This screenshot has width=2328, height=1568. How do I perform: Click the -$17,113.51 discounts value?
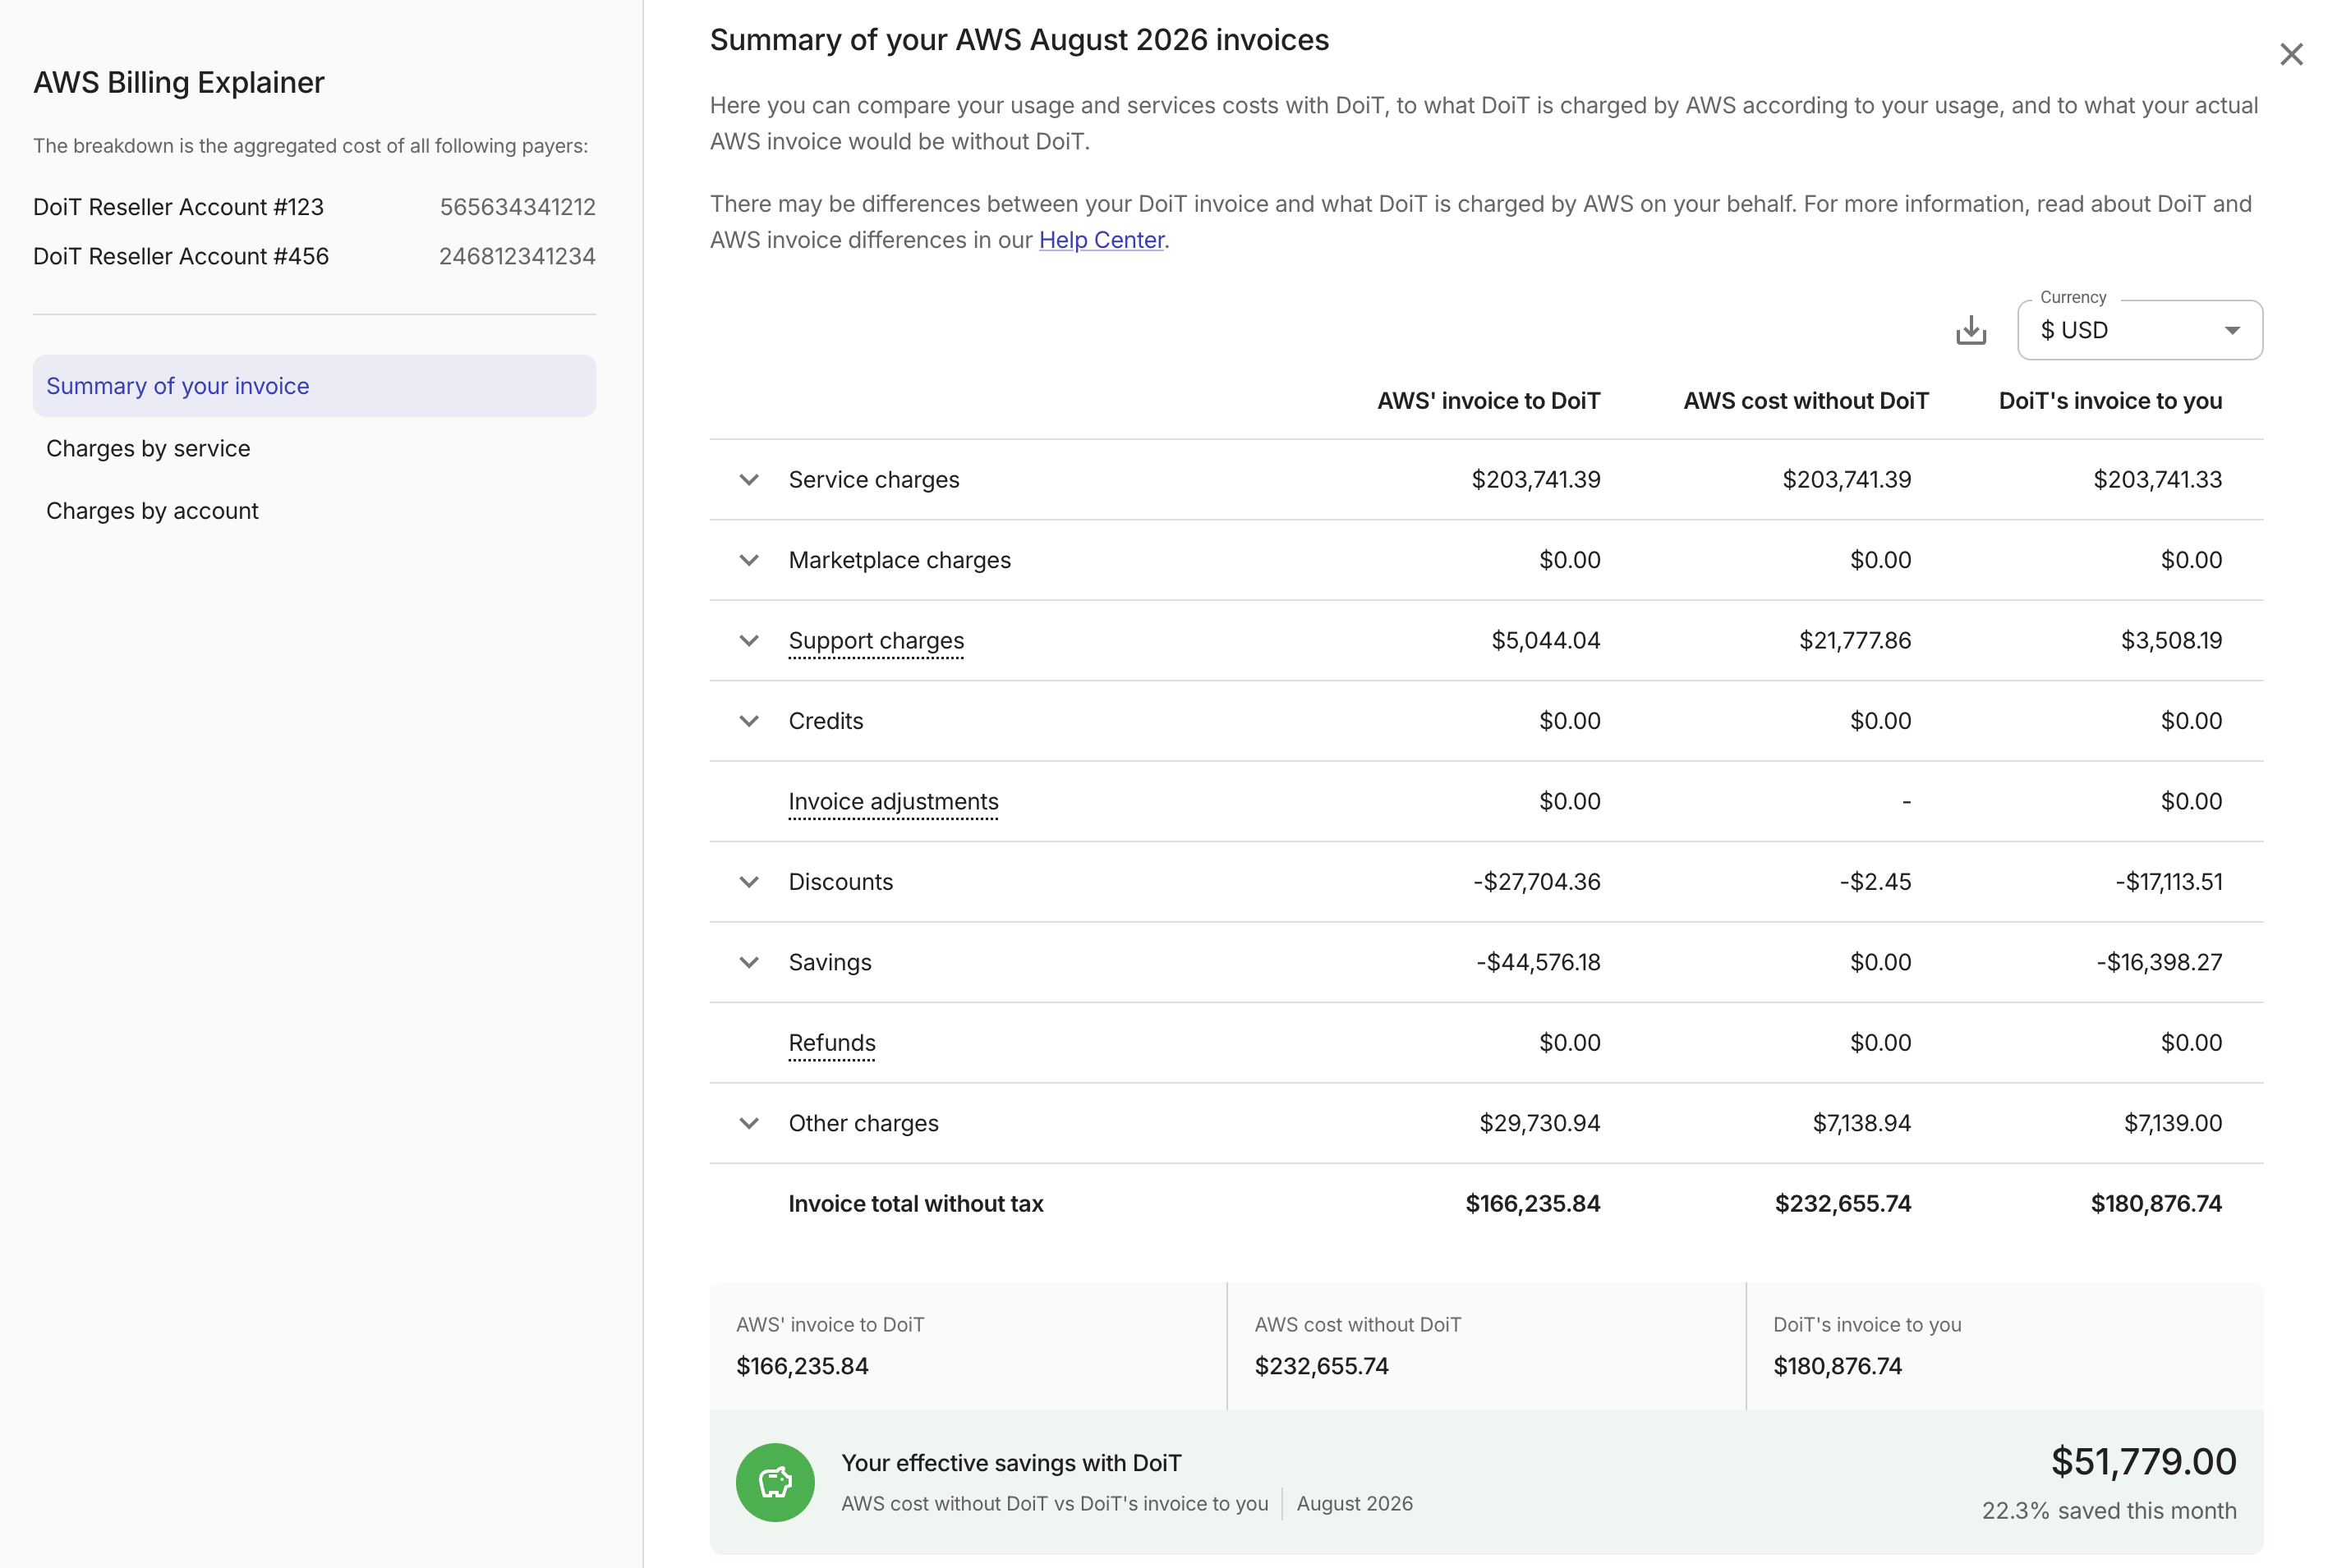pos(2168,882)
